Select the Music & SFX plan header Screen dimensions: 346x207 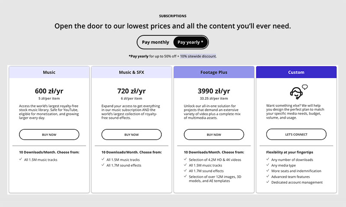131,72
